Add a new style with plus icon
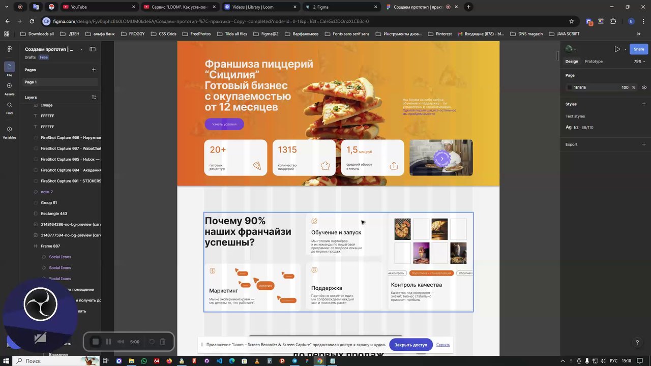The width and height of the screenshot is (651, 366). [x=644, y=104]
